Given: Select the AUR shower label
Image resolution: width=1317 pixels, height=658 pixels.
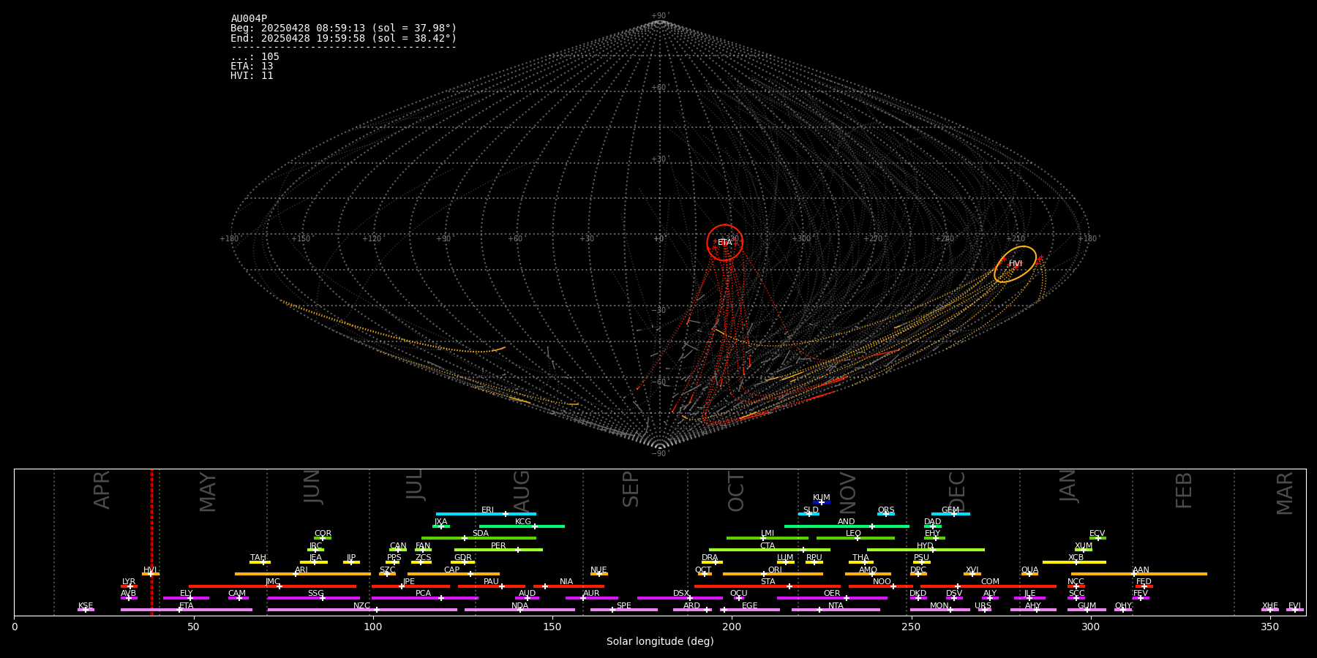Looking at the screenshot, I should (x=591, y=594).
